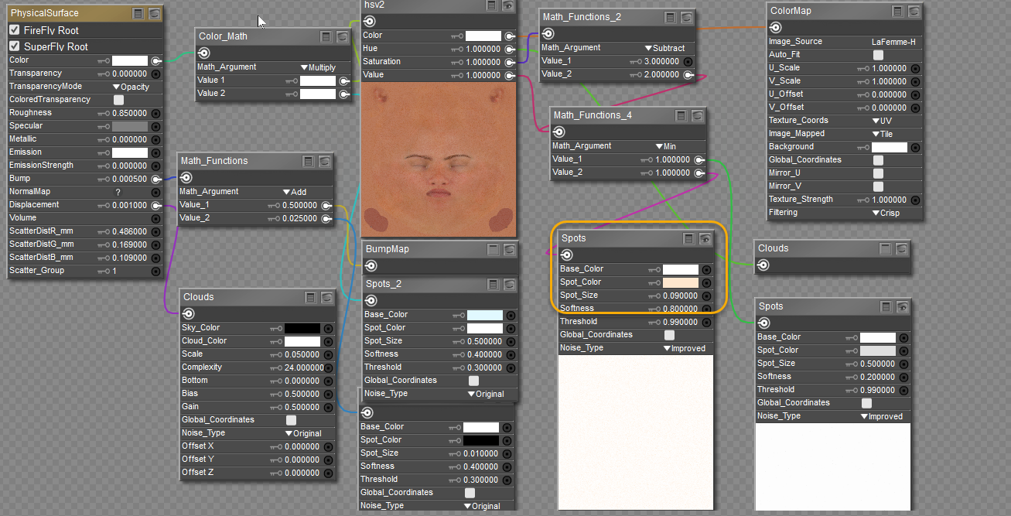Click the LaFemme-H Image_Source value
The image size is (1011, 516).
(893, 42)
